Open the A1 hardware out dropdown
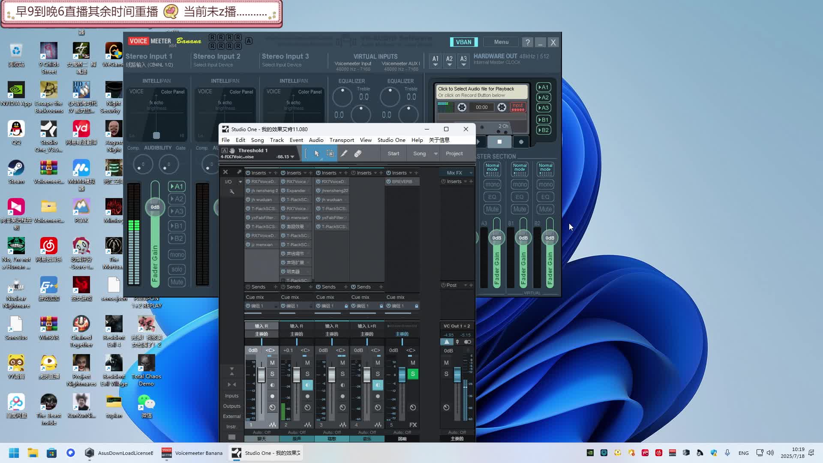 [x=436, y=61]
